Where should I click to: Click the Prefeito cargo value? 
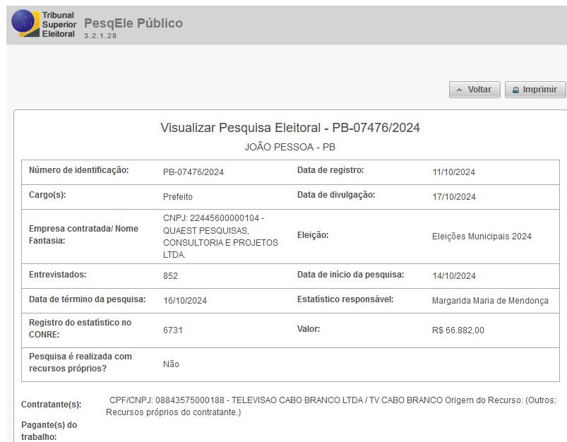(177, 197)
